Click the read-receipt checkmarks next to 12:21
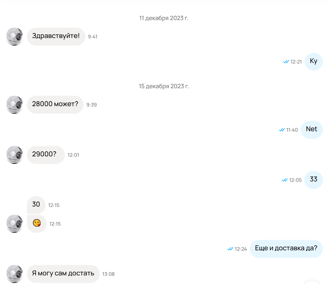Viewport: 329px width, 284px height. pos(286,62)
